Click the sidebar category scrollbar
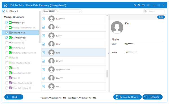 coord(40,27)
